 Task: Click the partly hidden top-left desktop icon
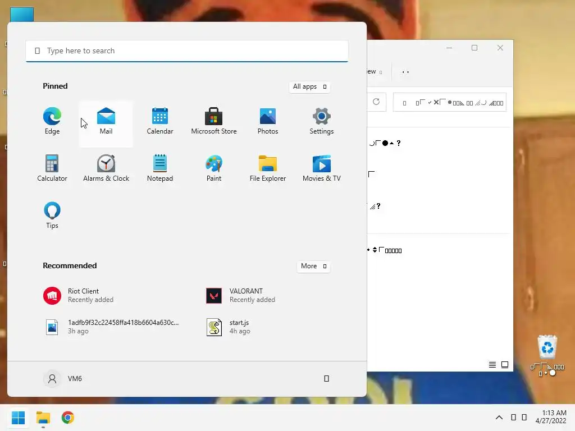(x=22, y=15)
